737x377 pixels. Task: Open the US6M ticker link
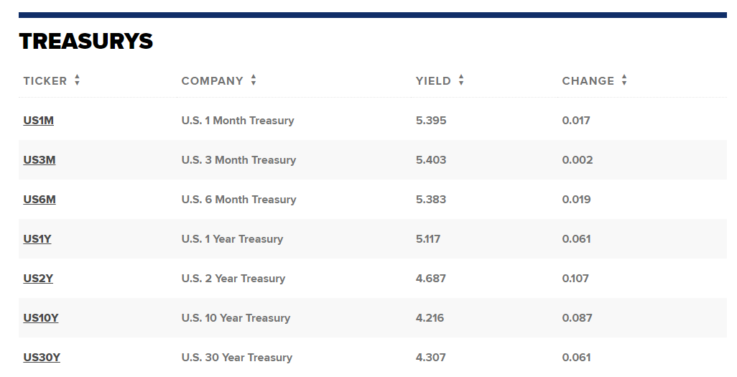(x=39, y=200)
